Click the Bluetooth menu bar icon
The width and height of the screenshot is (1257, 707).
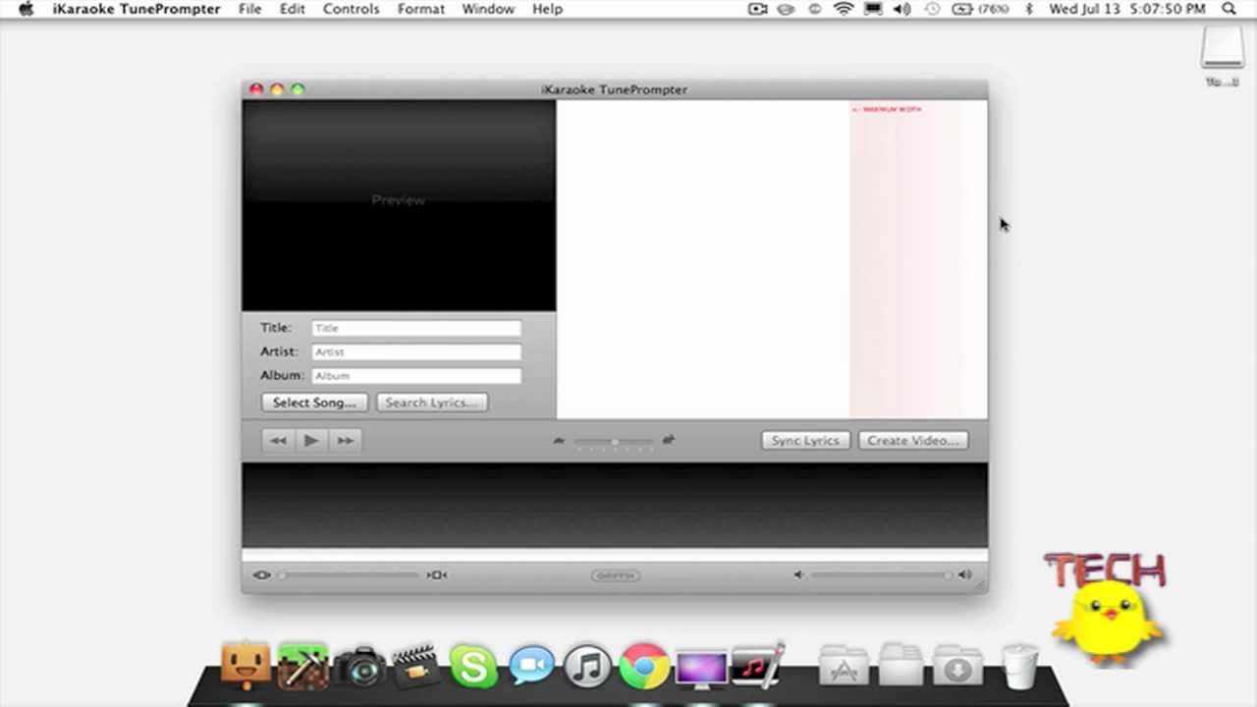click(1029, 9)
